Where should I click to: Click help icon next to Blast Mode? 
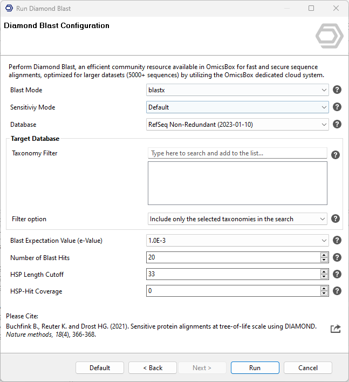coord(337,90)
